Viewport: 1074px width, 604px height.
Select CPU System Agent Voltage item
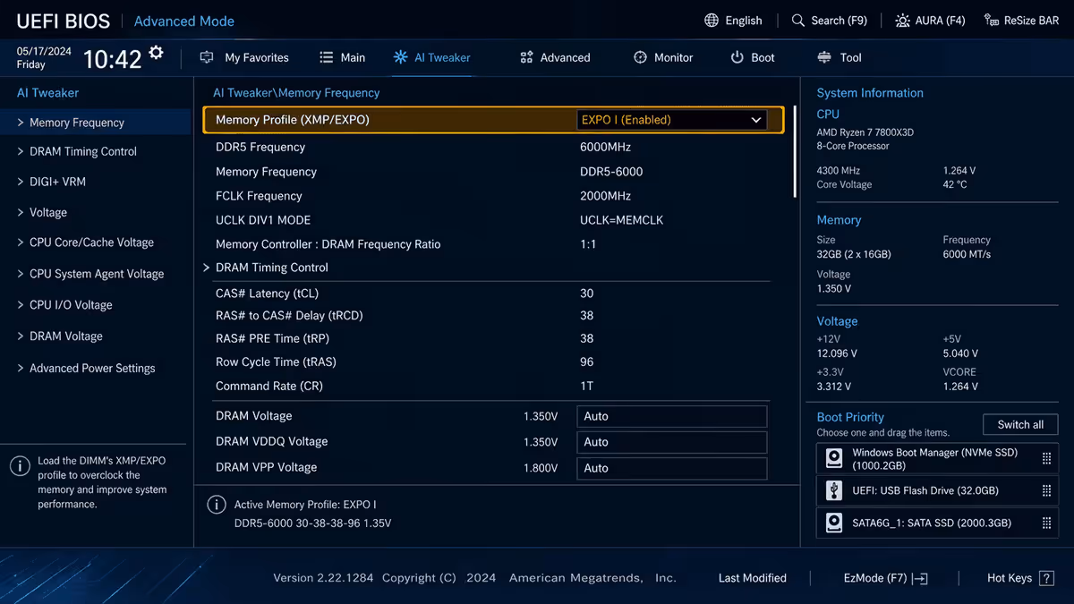[x=97, y=274]
